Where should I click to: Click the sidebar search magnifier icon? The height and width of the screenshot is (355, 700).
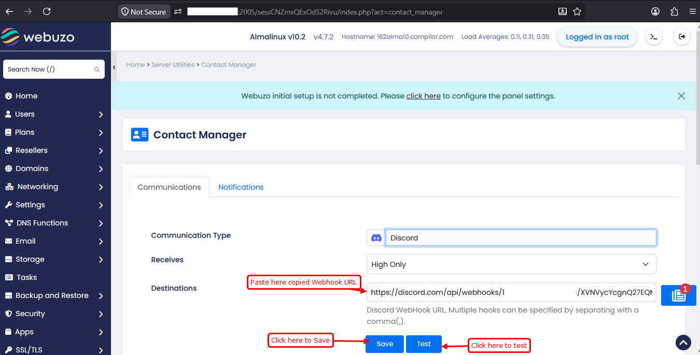pos(96,69)
